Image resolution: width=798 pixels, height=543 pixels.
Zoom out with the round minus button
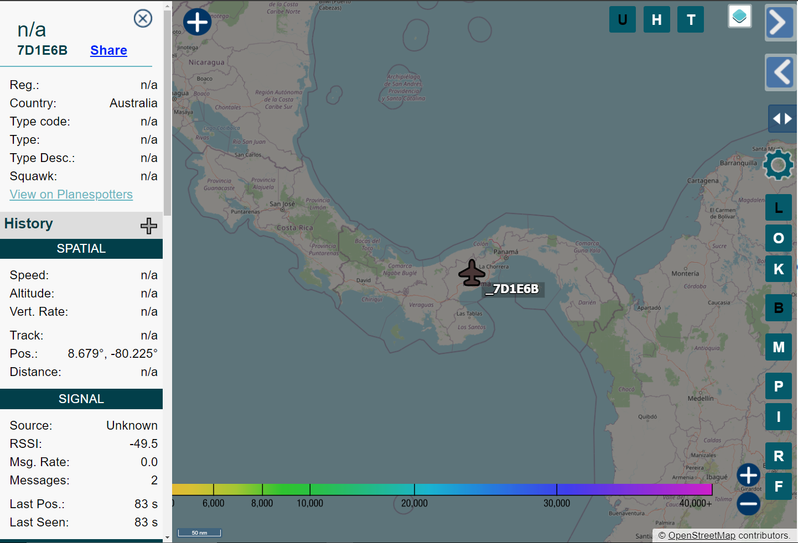[x=749, y=504]
